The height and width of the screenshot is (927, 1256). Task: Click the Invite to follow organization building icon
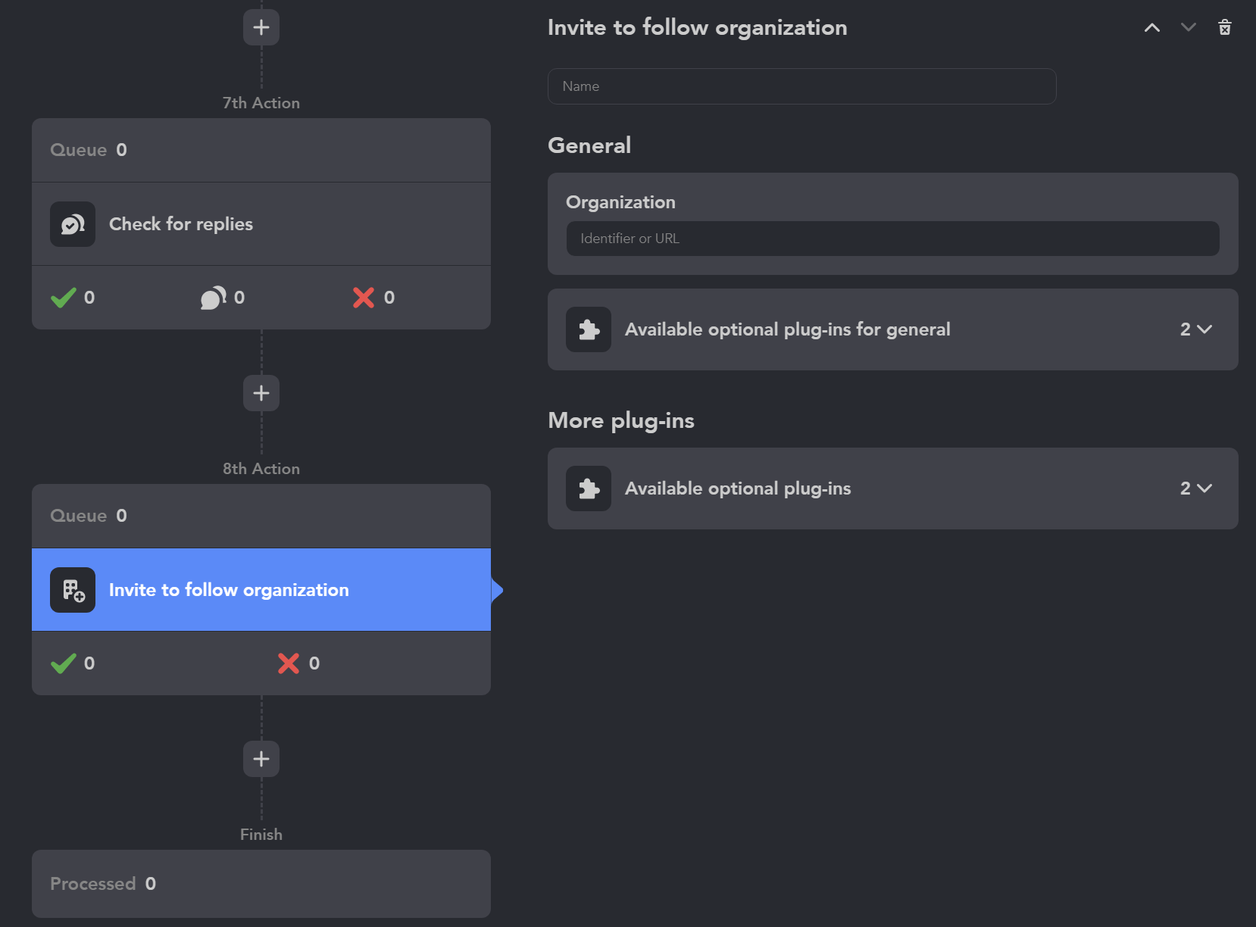(73, 590)
